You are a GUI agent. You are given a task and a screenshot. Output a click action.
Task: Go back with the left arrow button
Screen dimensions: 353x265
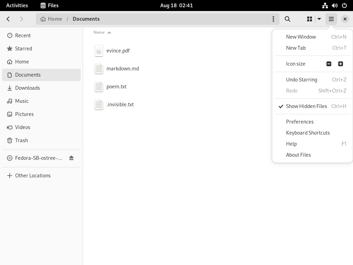point(8,19)
